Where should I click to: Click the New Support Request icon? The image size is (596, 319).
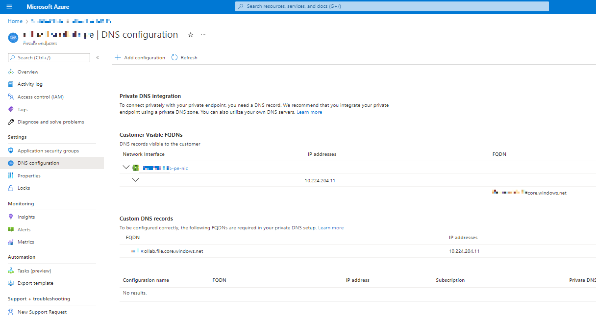(11, 312)
